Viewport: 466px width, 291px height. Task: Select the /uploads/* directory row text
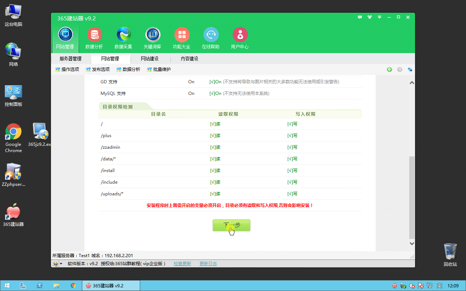click(x=112, y=194)
